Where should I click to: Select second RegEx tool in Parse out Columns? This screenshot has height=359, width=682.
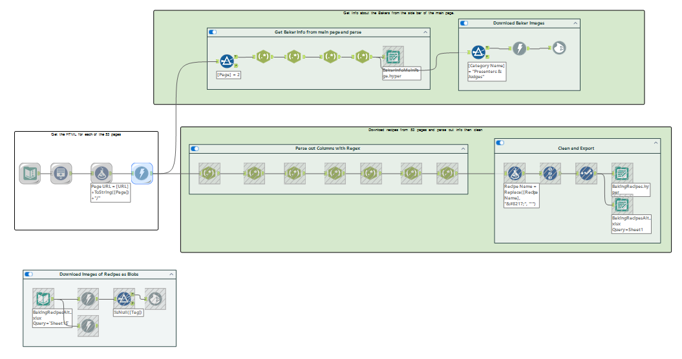tap(255, 174)
